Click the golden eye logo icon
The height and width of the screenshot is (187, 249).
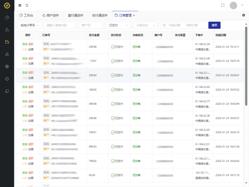coord(7,6)
